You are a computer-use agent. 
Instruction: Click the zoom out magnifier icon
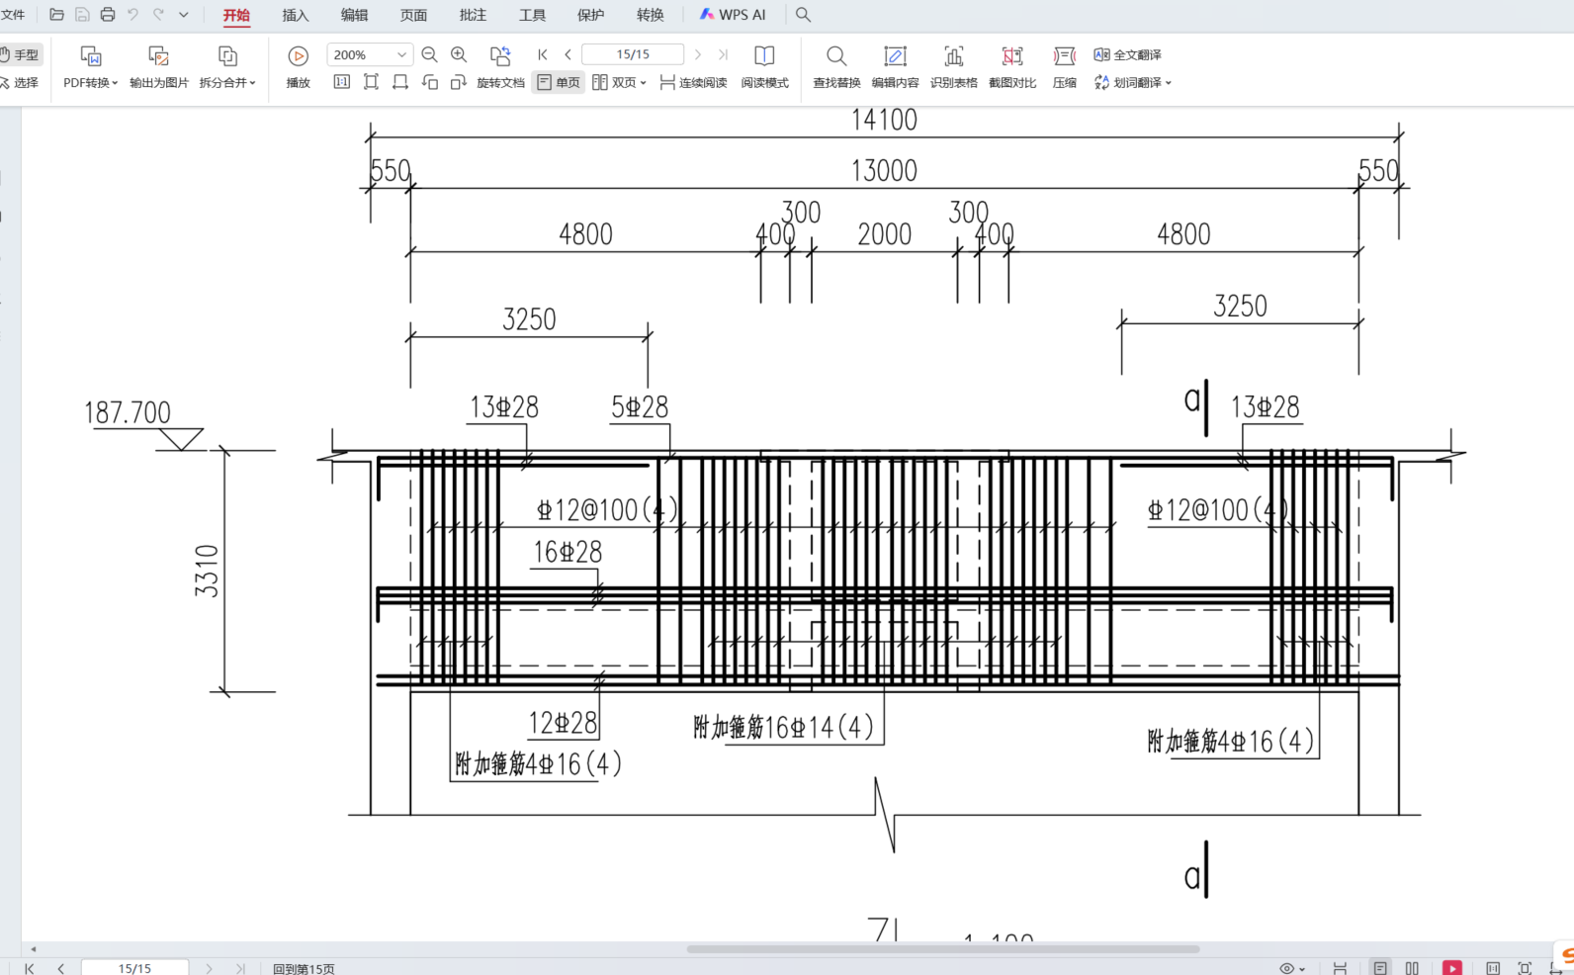(x=429, y=54)
